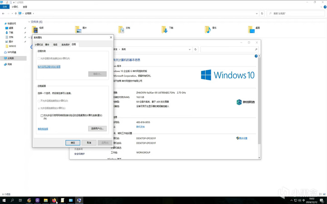Viewport: 327px width, 204px height.
Task: Open taskbar search magnifier
Action: 12,200
